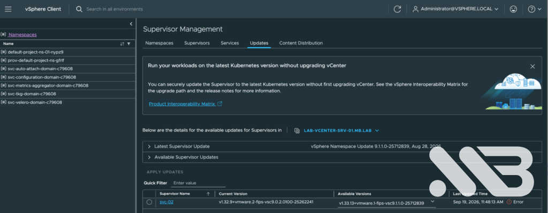Refresh the vSphere Client view

397,9
